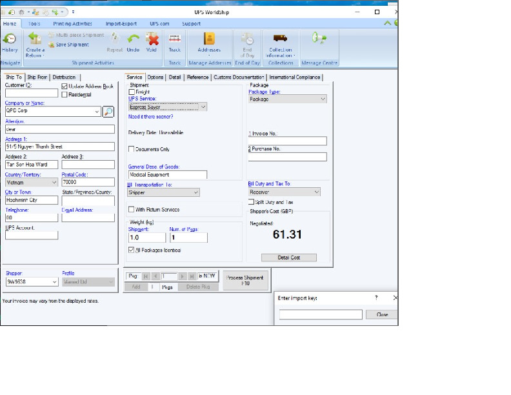The image size is (511, 395).
Task: Click the General Description of Goods field
Action: [x=168, y=175]
